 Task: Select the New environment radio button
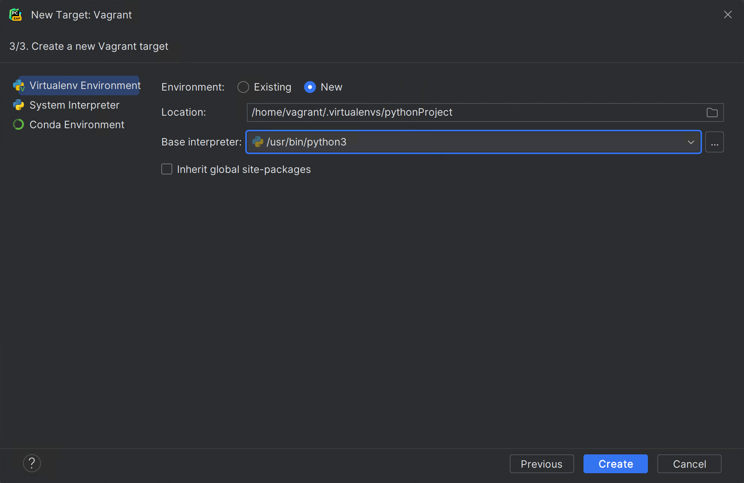click(310, 87)
